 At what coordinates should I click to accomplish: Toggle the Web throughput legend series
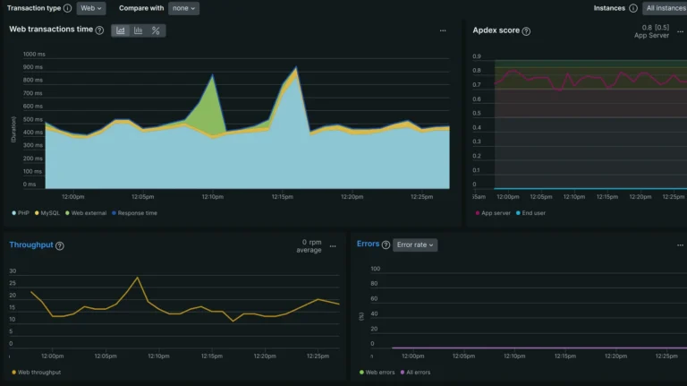pos(37,372)
